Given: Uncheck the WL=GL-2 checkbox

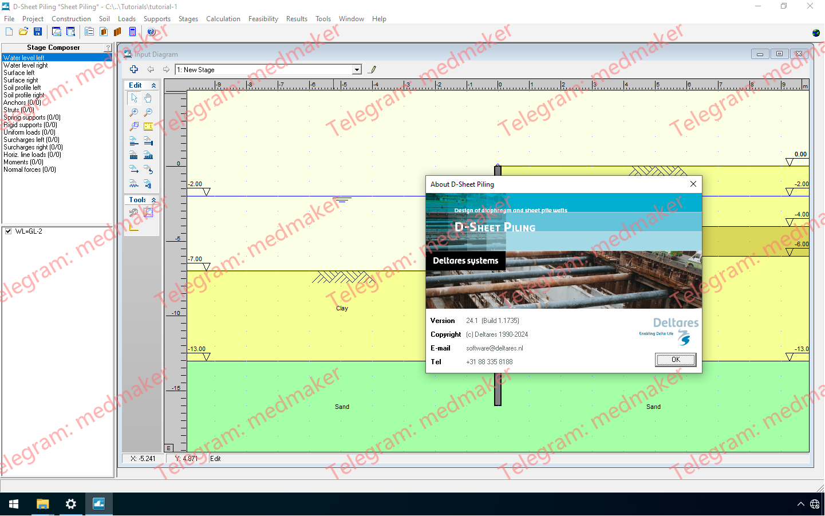Looking at the screenshot, I should tap(9, 231).
